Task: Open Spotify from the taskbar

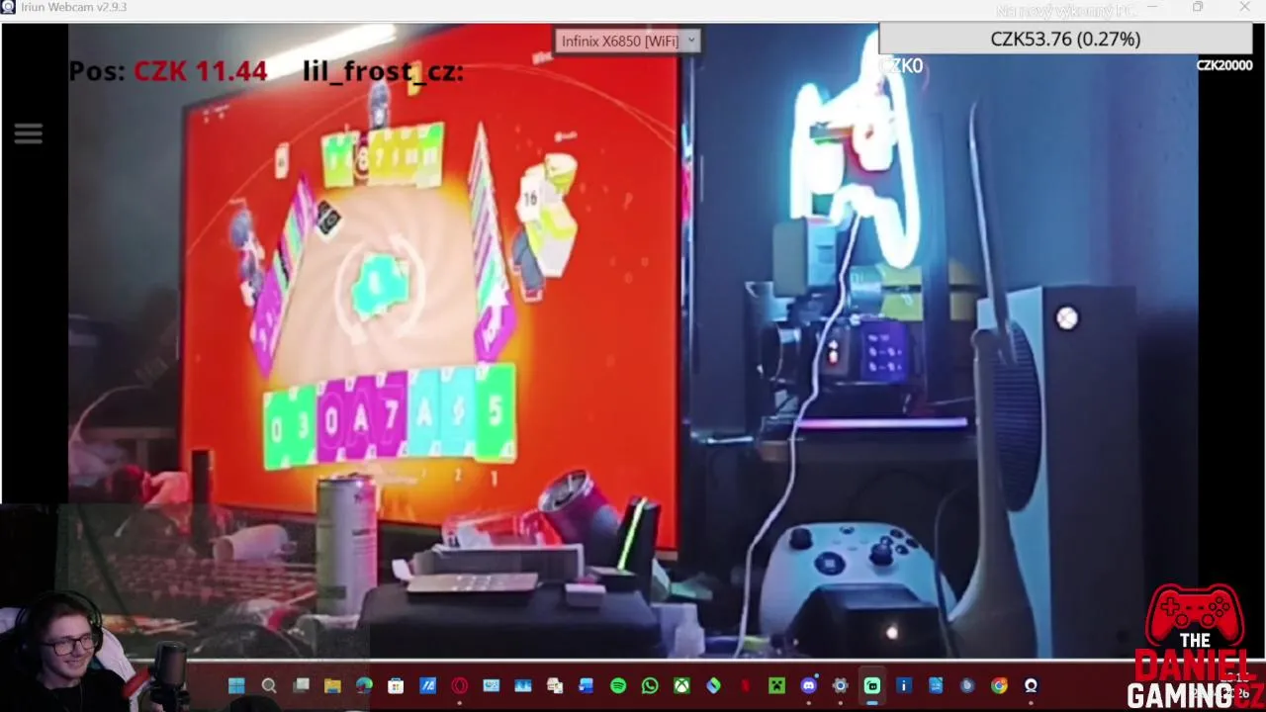Action: (618, 685)
